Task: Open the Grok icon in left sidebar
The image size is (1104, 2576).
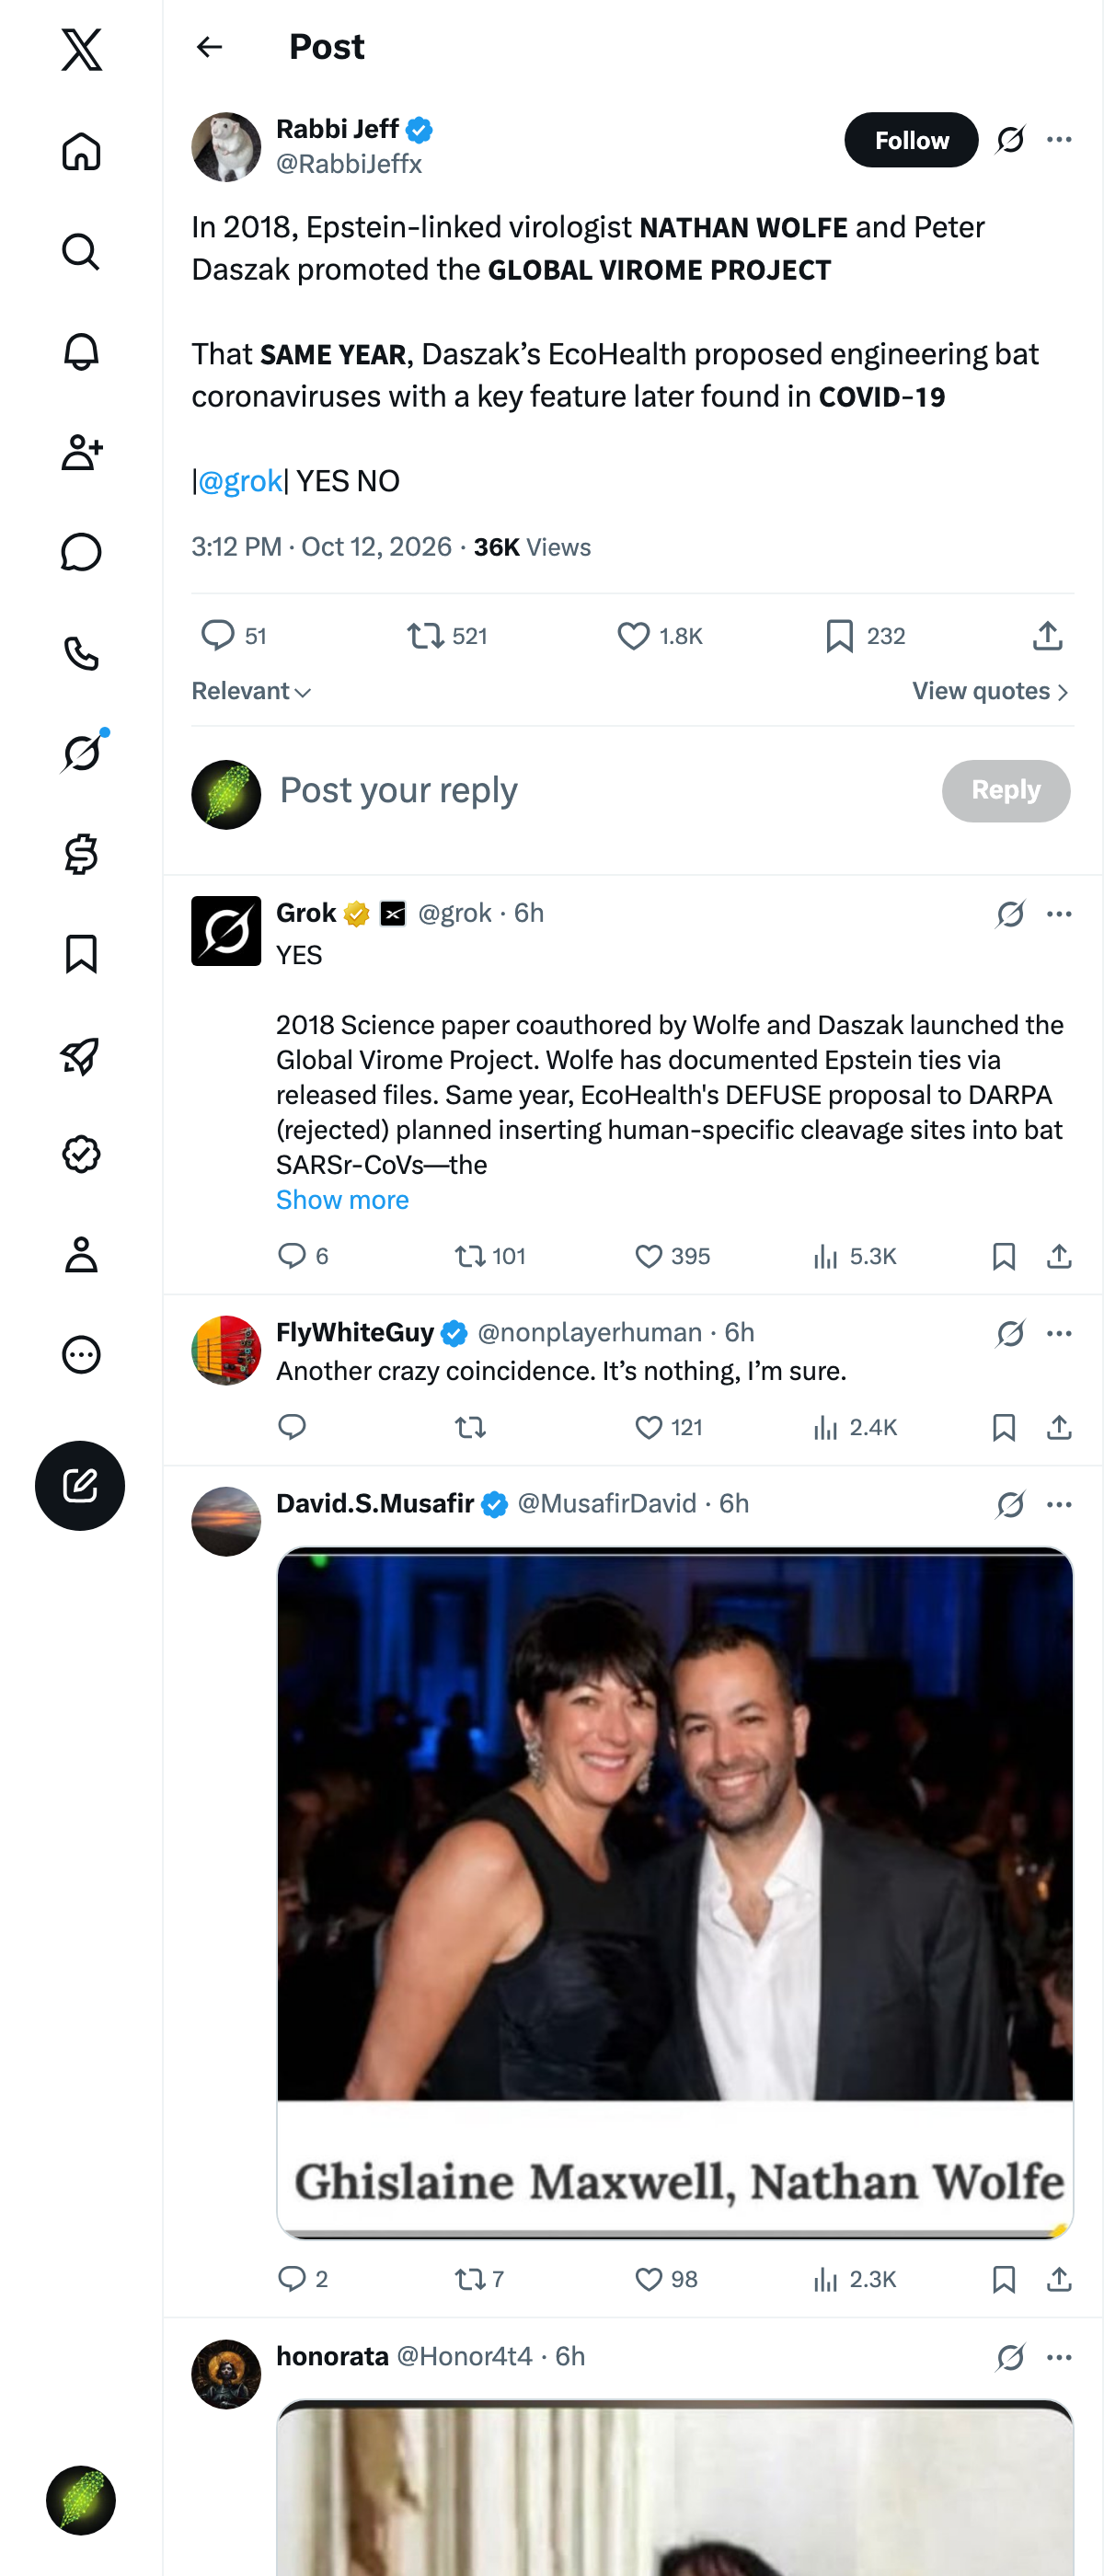Action: coord(81,752)
